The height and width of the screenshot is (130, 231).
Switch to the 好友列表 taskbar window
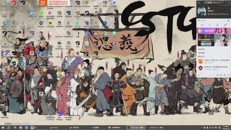tap(78, 127)
